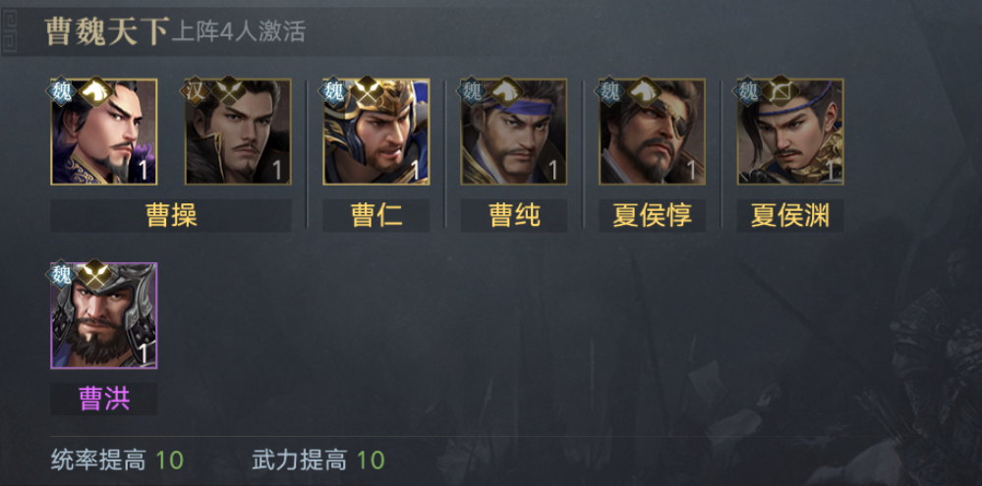Open the 夏侯渊 hero portrait
The width and height of the screenshot is (982, 486).
pyautogui.click(x=790, y=132)
